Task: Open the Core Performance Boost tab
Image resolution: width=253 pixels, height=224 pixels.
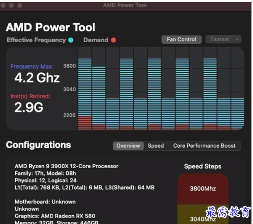Action: [204, 146]
